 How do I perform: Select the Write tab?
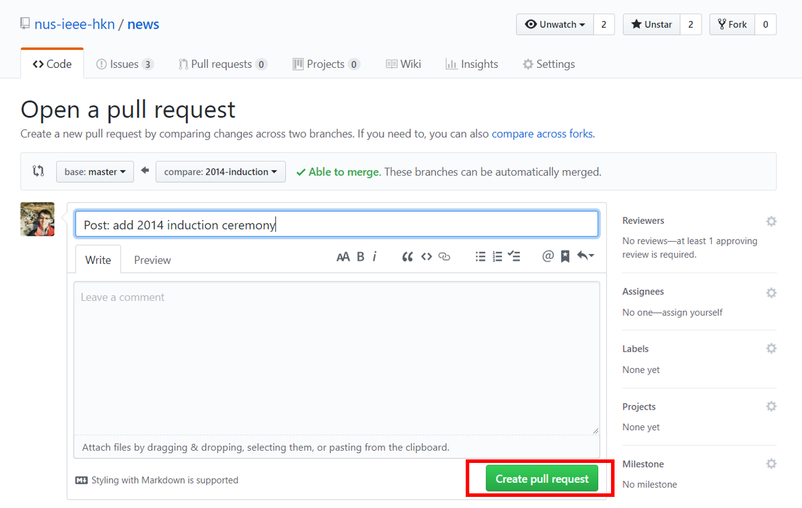click(x=98, y=260)
